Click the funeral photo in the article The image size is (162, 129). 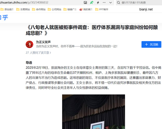pos(94,112)
